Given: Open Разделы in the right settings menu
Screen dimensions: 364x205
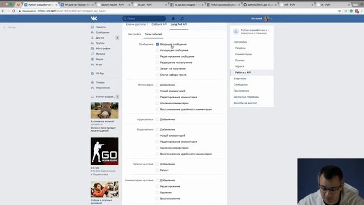Looking at the screenshot, I should (240, 48).
